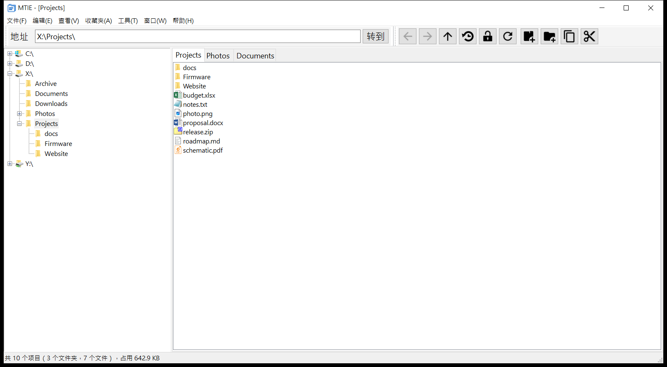Select the Firmware folder in file list
Viewport: 667px width, 367px height.
click(x=197, y=77)
